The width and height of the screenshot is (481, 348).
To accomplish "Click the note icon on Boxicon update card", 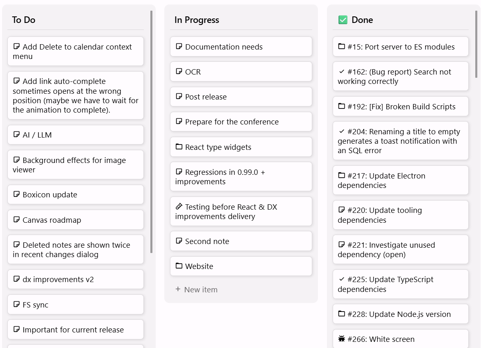I will (x=16, y=194).
